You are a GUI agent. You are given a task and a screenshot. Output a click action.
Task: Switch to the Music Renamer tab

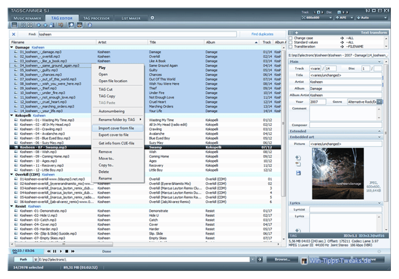tap(27, 18)
